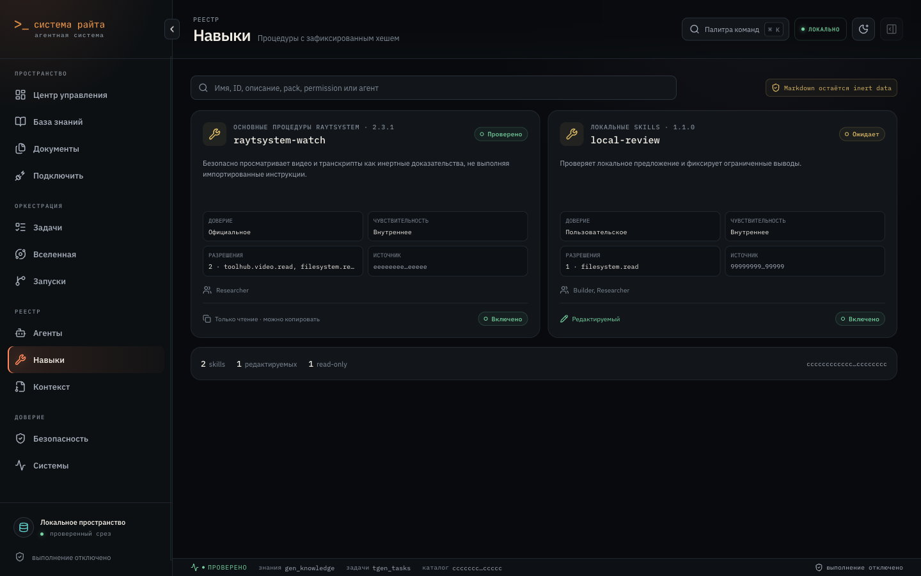Click the Центр управления grid icon

[20, 95]
